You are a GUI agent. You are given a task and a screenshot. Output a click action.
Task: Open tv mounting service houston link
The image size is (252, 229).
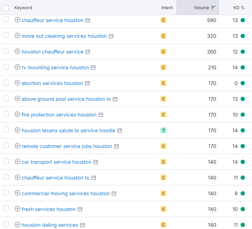(x=55, y=68)
